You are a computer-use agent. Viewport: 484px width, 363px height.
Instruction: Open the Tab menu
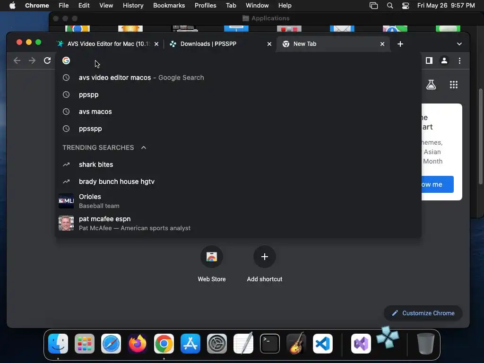231,6
